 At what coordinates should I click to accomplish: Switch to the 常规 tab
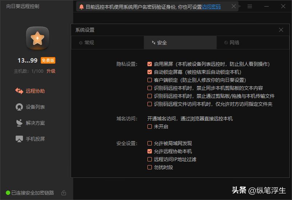(x=107, y=43)
